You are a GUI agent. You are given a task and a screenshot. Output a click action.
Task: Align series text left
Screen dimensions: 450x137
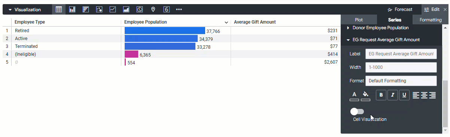416,95
